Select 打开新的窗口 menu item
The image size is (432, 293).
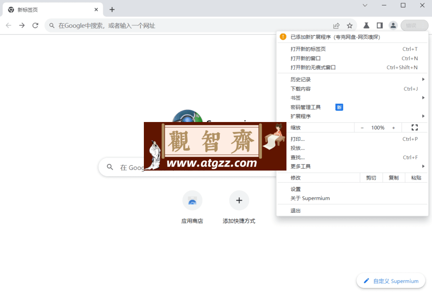tap(352, 58)
